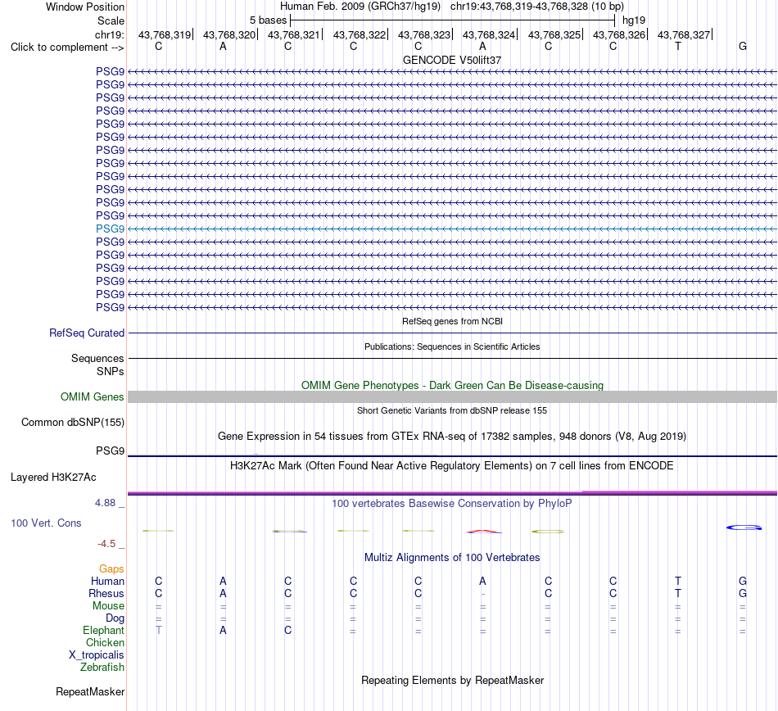Open 'Short Genetic Variants from dbSNP release 155' title
The width and height of the screenshot is (778, 711).
point(452,411)
